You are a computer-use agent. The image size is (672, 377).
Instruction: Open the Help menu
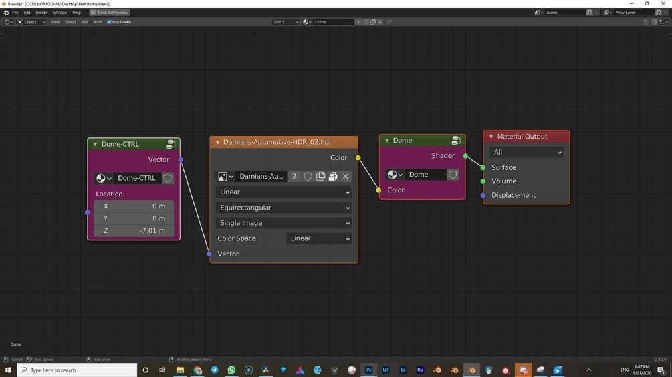(x=76, y=13)
